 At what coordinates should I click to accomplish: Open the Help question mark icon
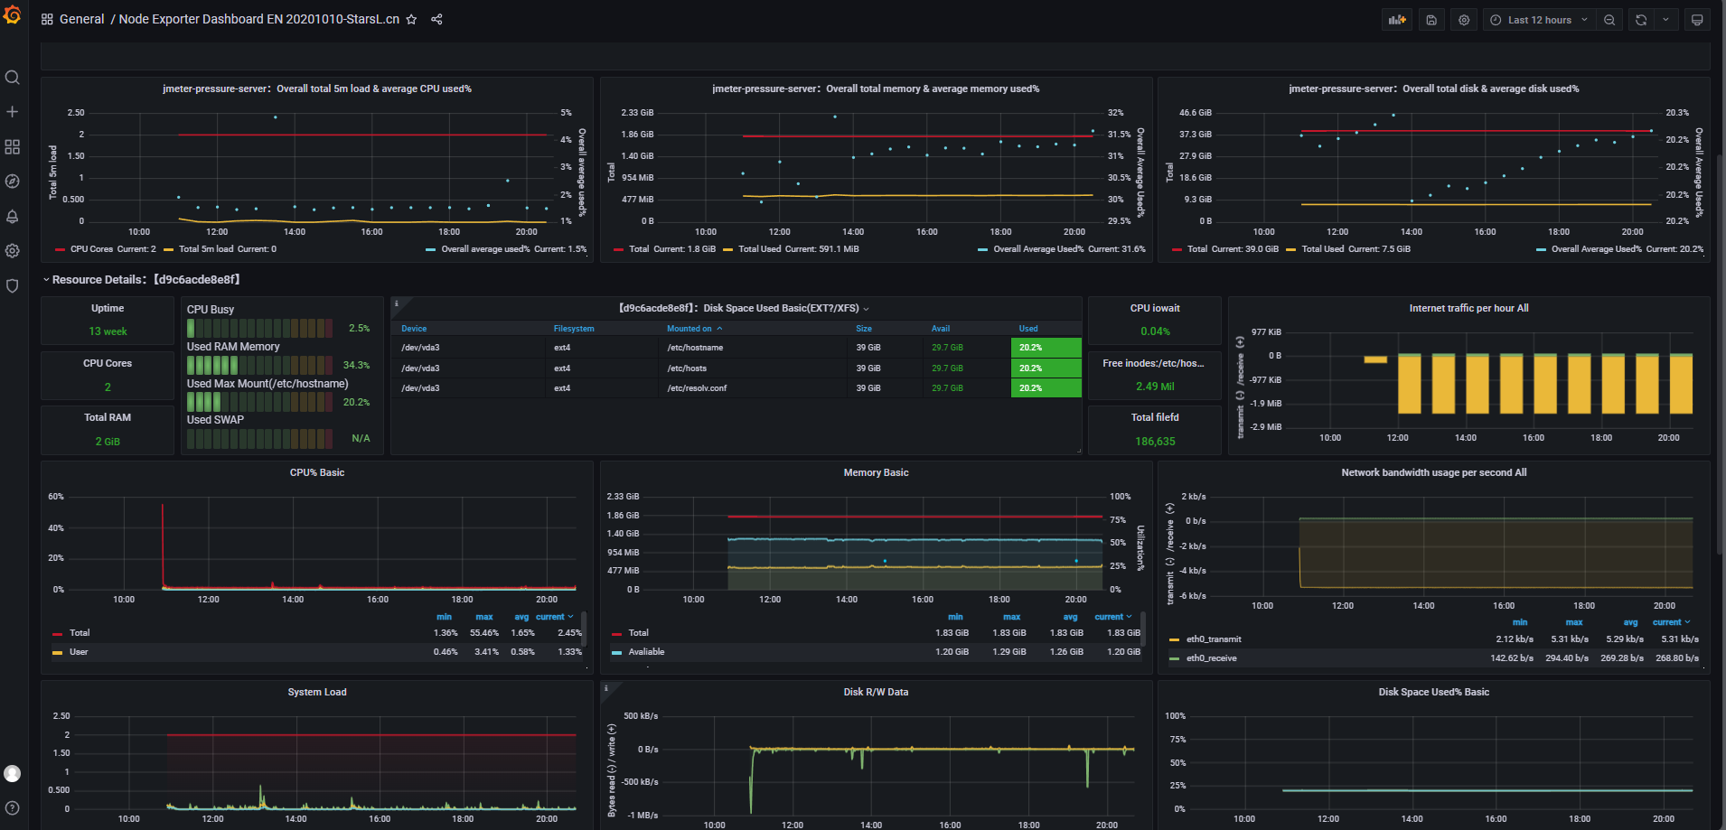[x=12, y=808]
